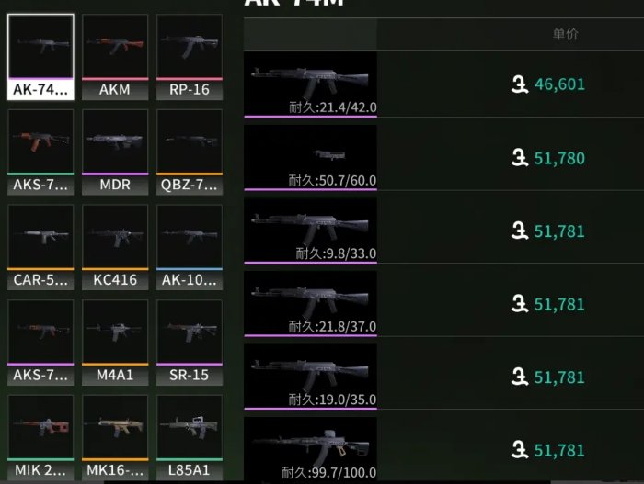Select the M4A1 rifle tile

[x=115, y=343]
